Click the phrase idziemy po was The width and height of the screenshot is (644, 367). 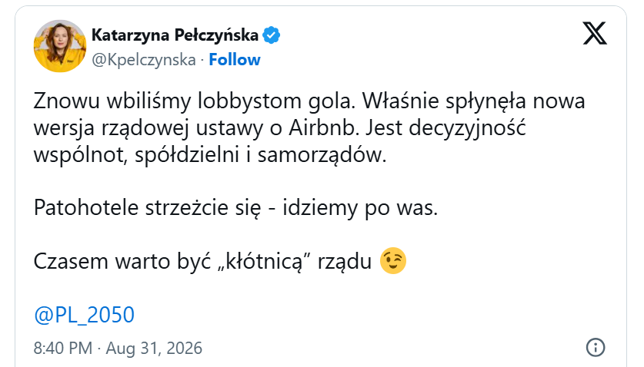(x=360, y=208)
